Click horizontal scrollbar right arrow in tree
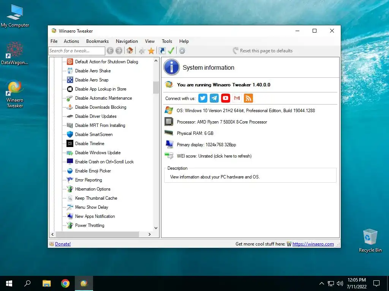The width and height of the screenshot is (389, 291). (150, 234)
